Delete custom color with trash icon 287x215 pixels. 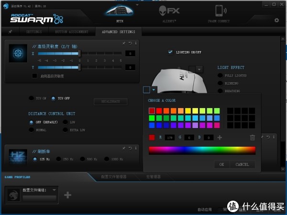pyautogui.click(x=253, y=137)
